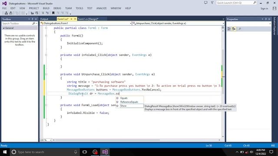The width and height of the screenshot is (278, 156).
Task: Open the BUILD menu
Action: pyautogui.click(x=46, y=8)
